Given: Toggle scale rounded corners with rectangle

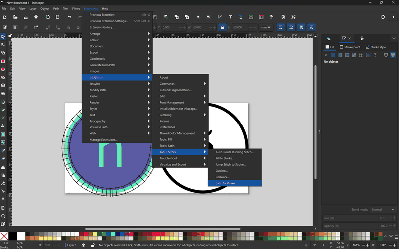Looking at the screenshot, I should click(x=291, y=27).
